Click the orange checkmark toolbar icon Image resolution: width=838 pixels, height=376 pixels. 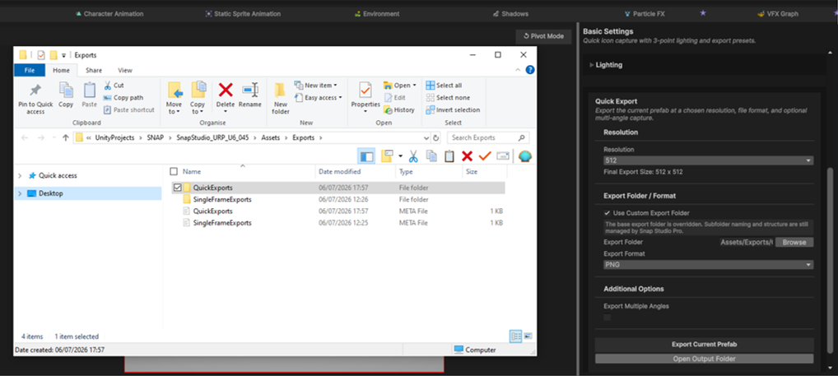[485, 156]
